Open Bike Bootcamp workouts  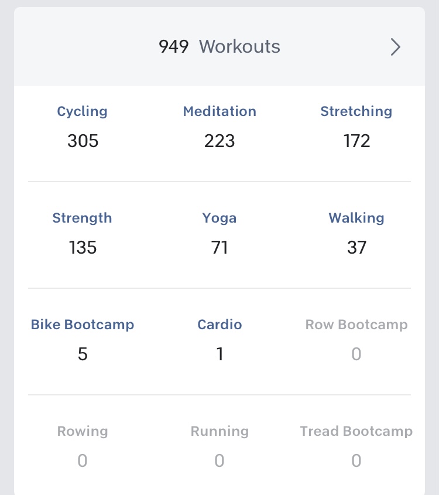coord(83,325)
